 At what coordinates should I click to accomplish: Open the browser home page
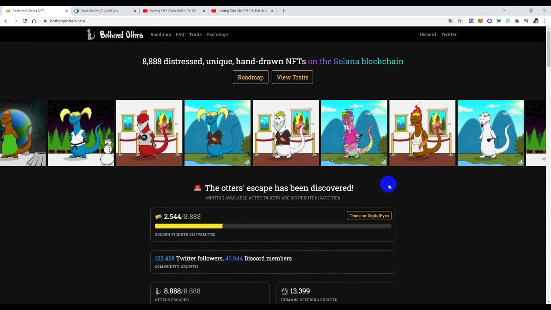pyautogui.click(x=34, y=21)
